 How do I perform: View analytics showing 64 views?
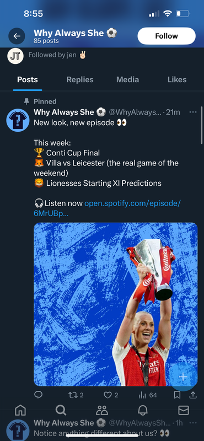click(148, 395)
